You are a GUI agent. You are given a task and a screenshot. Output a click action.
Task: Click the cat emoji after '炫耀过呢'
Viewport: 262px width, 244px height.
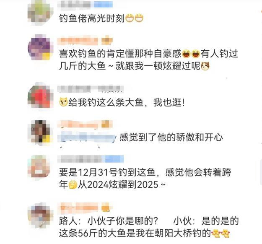point(205,66)
